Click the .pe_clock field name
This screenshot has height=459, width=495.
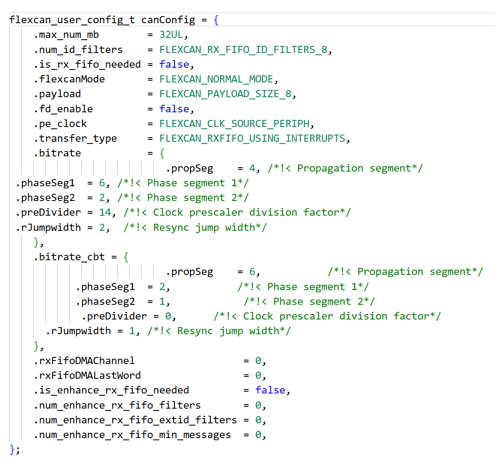pos(60,123)
